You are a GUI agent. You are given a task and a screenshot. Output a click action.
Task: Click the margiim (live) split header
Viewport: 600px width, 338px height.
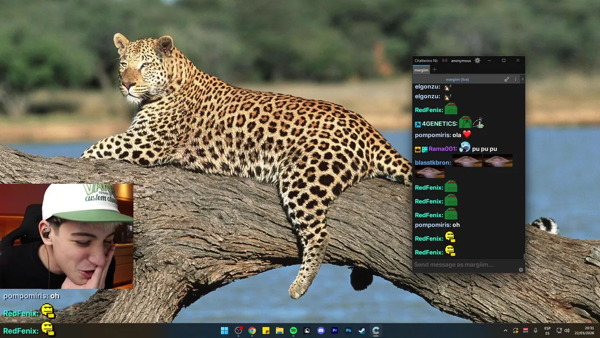(x=457, y=79)
